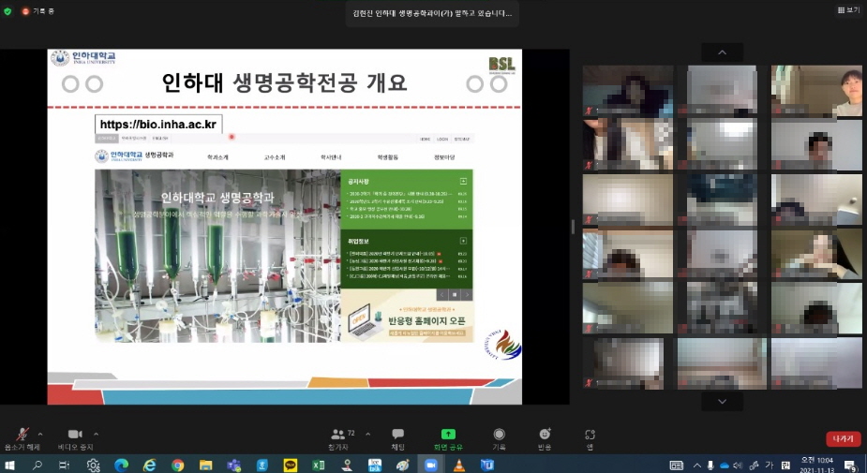Expand caret next to participants count

tap(368, 435)
